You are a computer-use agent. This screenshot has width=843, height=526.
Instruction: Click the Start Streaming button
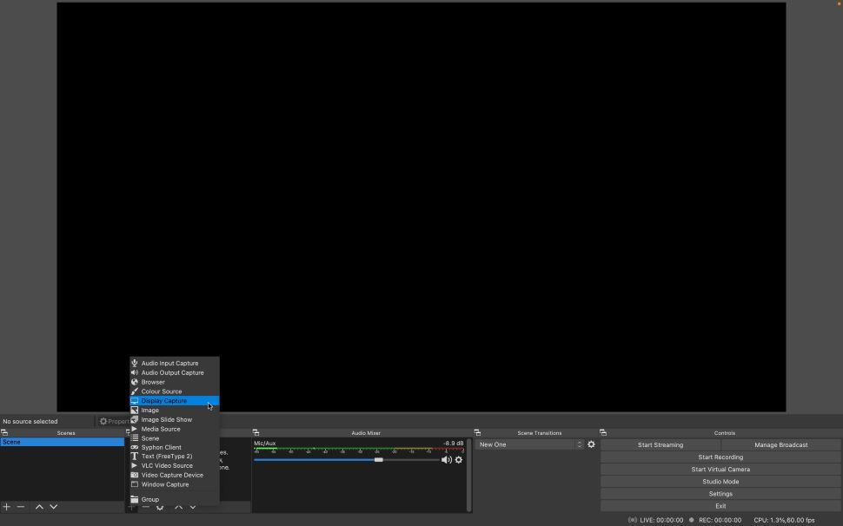click(660, 445)
